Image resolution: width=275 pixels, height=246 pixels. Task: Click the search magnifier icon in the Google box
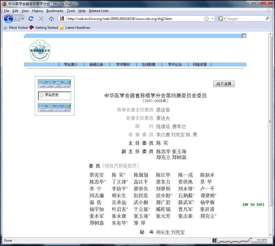click(267, 19)
